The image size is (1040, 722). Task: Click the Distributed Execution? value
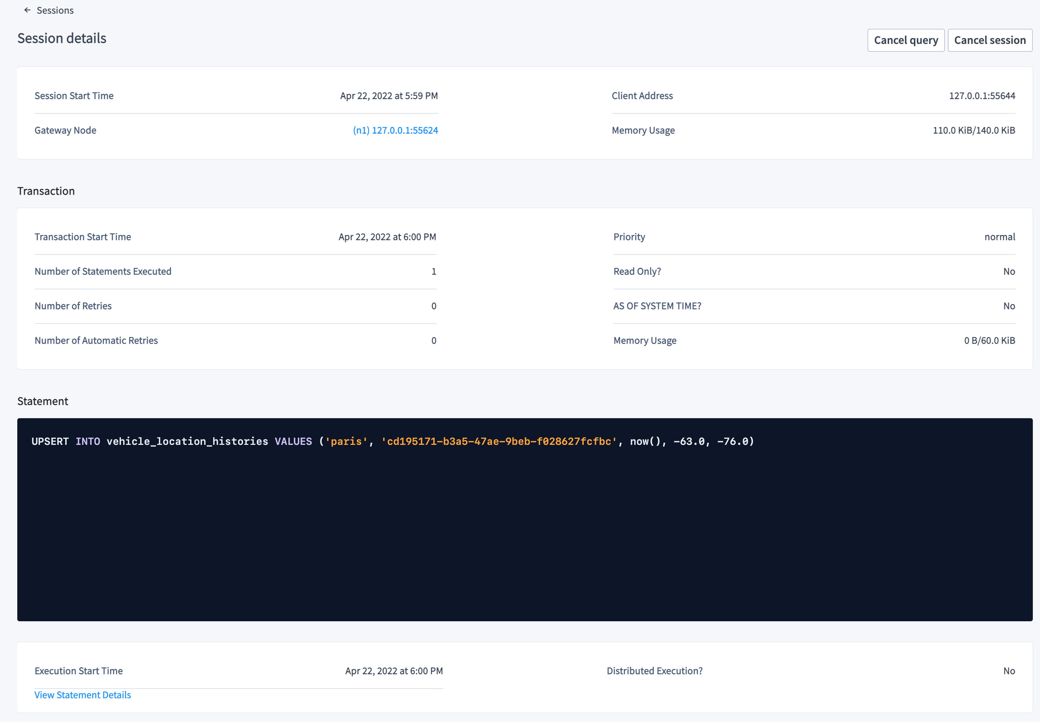pyautogui.click(x=1010, y=671)
